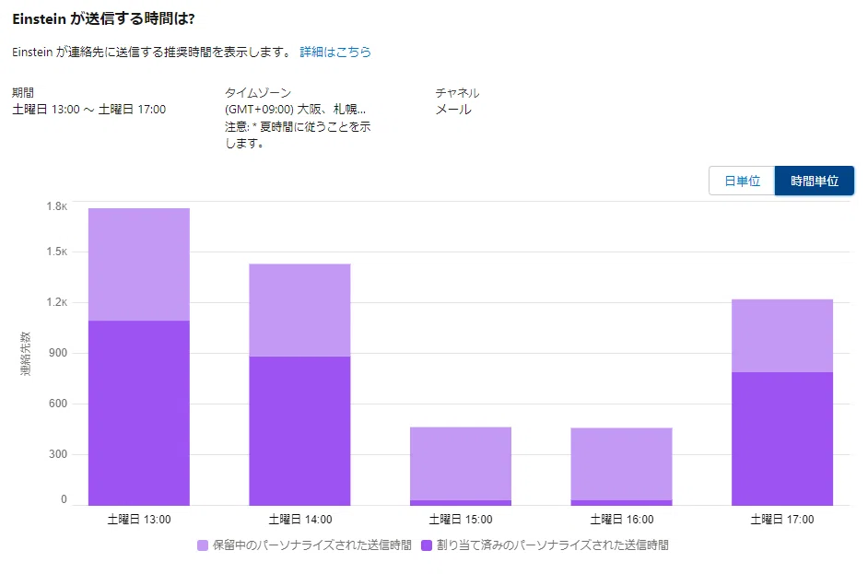Click the dark assigned segment of 土曜日 13:00 bar

point(139,413)
